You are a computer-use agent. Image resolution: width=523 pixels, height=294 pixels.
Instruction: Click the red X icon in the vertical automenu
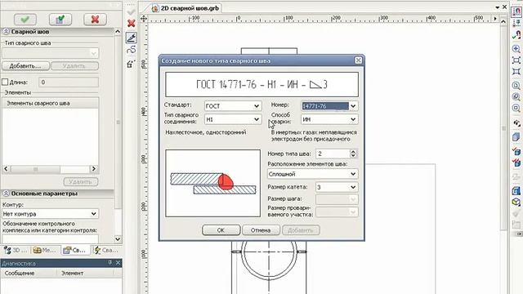(x=132, y=24)
